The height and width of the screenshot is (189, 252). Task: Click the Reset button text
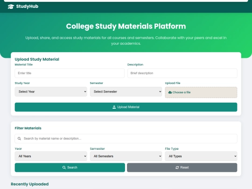(184, 168)
